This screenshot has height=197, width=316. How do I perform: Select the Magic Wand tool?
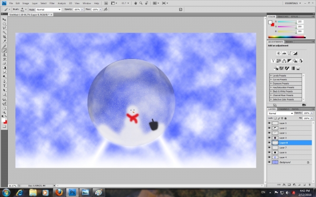[x=4, y=33]
